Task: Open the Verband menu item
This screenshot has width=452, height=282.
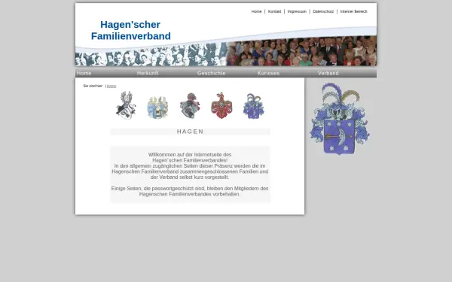Action: [x=328, y=73]
